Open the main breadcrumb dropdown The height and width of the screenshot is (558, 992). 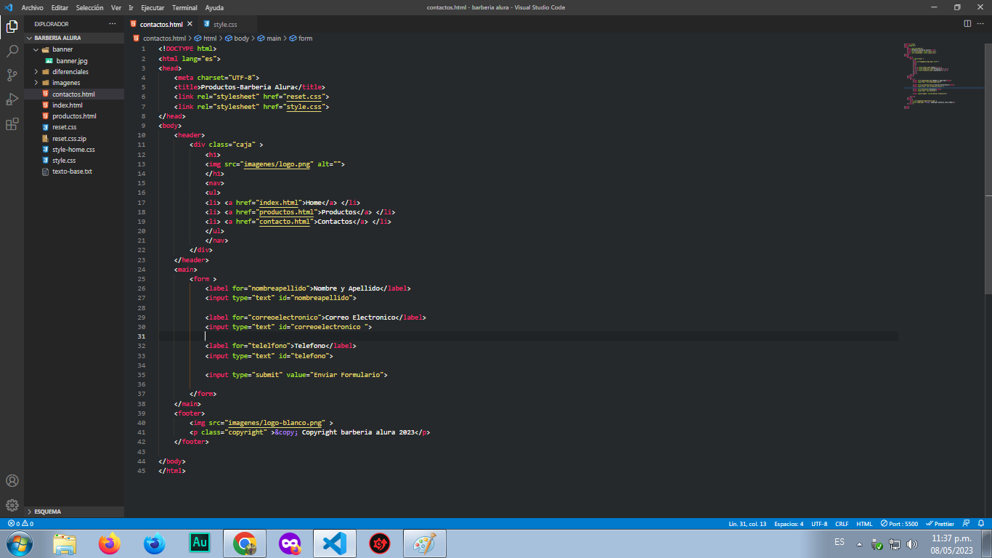[x=269, y=38]
